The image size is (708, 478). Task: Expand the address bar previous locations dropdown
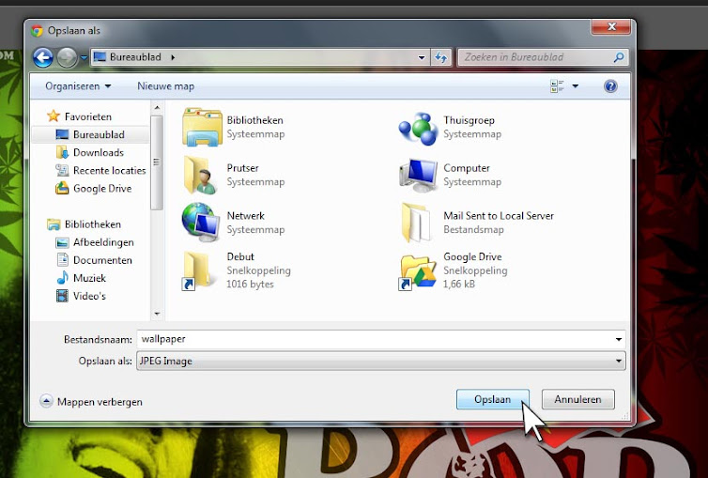click(x=422, y=58)
